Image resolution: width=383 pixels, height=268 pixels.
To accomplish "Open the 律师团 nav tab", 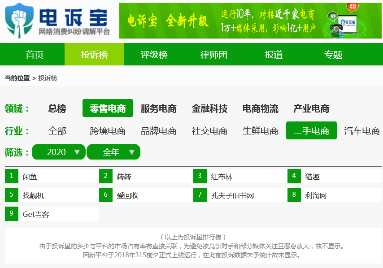I will pyautogui.click(x=214, y=54).
